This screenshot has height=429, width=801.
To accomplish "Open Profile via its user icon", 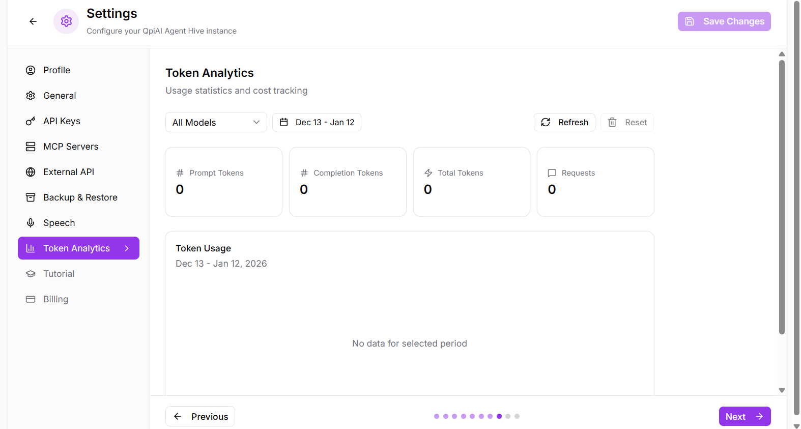I will click(31, 70).
